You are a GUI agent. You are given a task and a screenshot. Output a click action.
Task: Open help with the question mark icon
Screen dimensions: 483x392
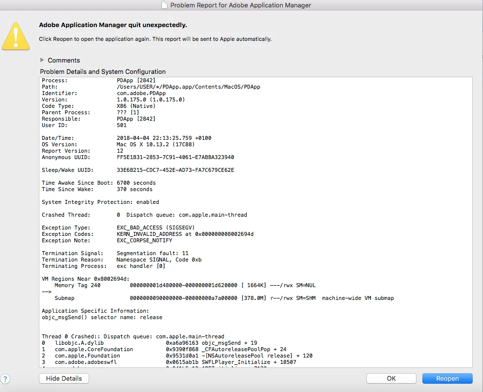coord(5,379)
